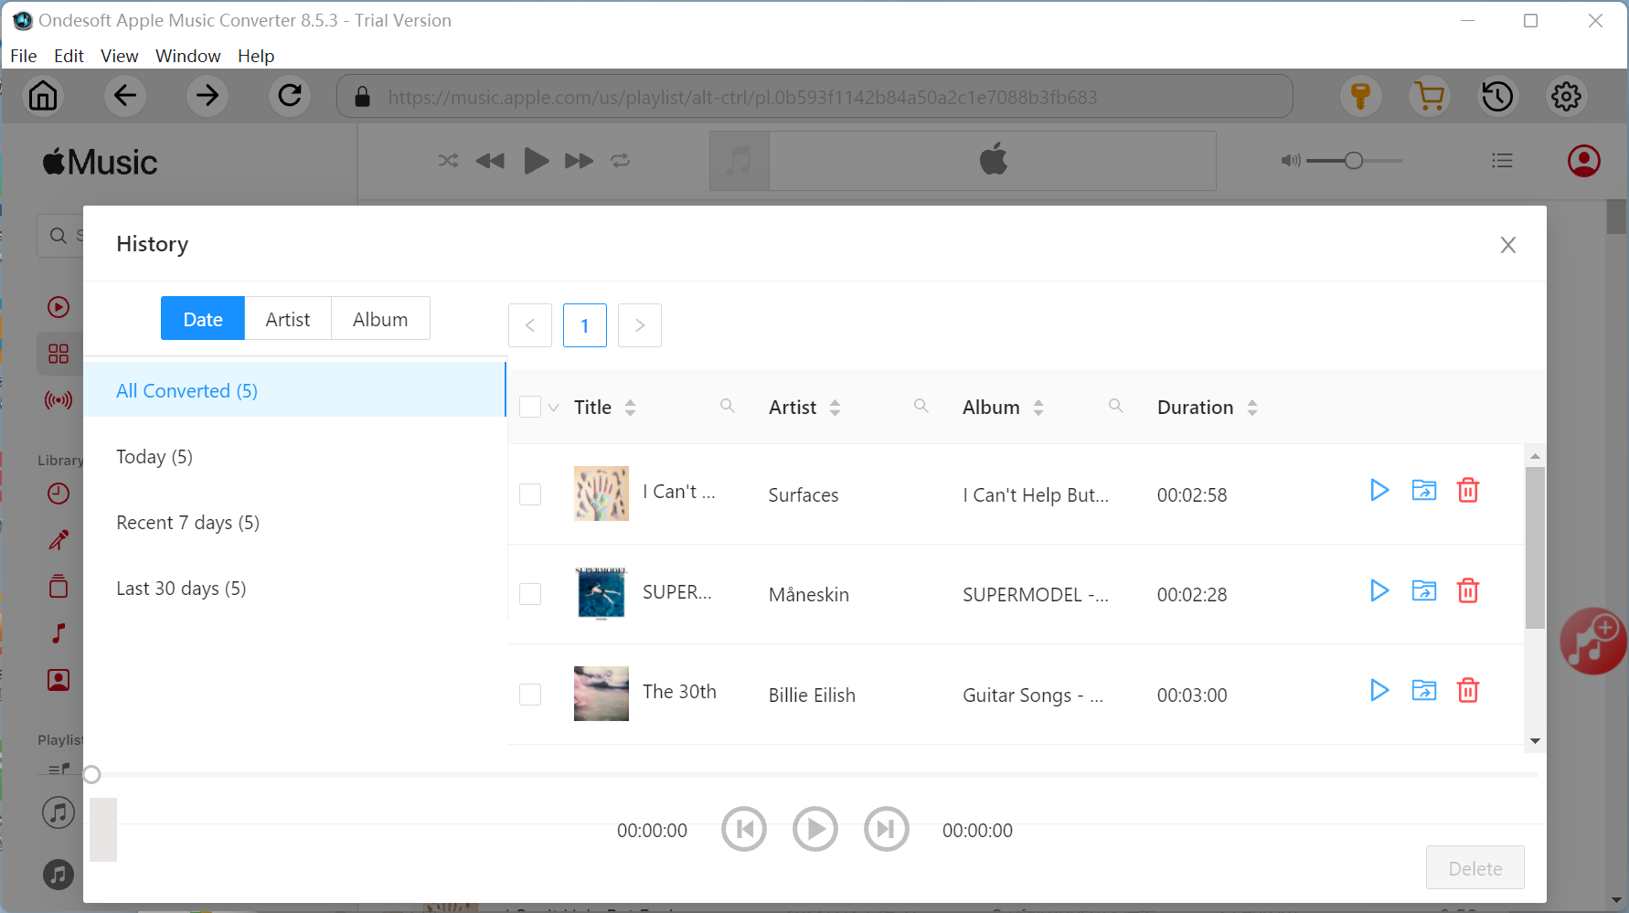Image resolution: width=1629 pixels, height=913 pixels.
Task: Skip to previous track in history player
Action: 744,830
